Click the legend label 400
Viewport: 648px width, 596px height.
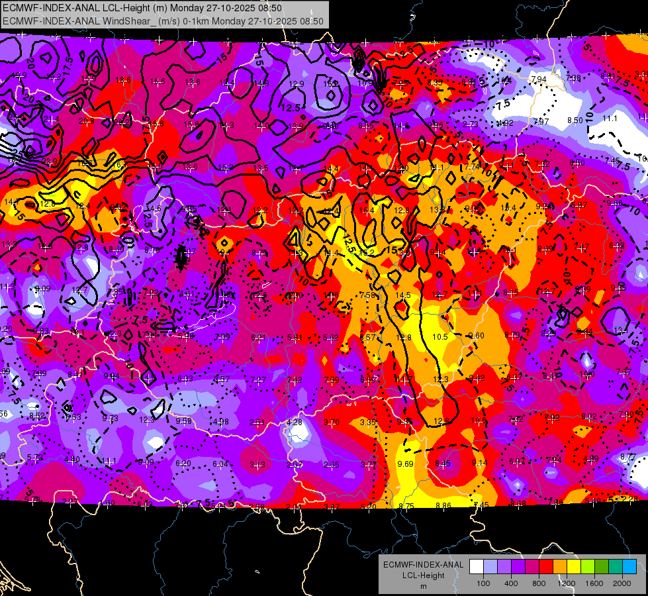tap(511, 583)
